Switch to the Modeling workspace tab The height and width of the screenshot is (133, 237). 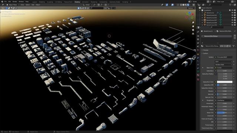[42, 2]
